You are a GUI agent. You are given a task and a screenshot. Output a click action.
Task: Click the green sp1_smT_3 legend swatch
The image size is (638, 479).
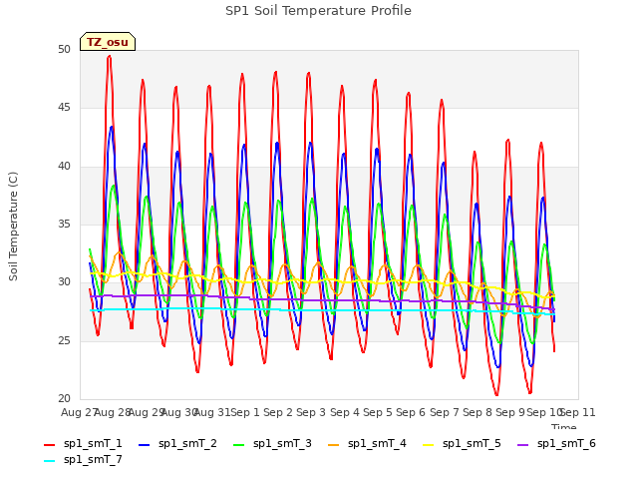click(x=239, y=445)
